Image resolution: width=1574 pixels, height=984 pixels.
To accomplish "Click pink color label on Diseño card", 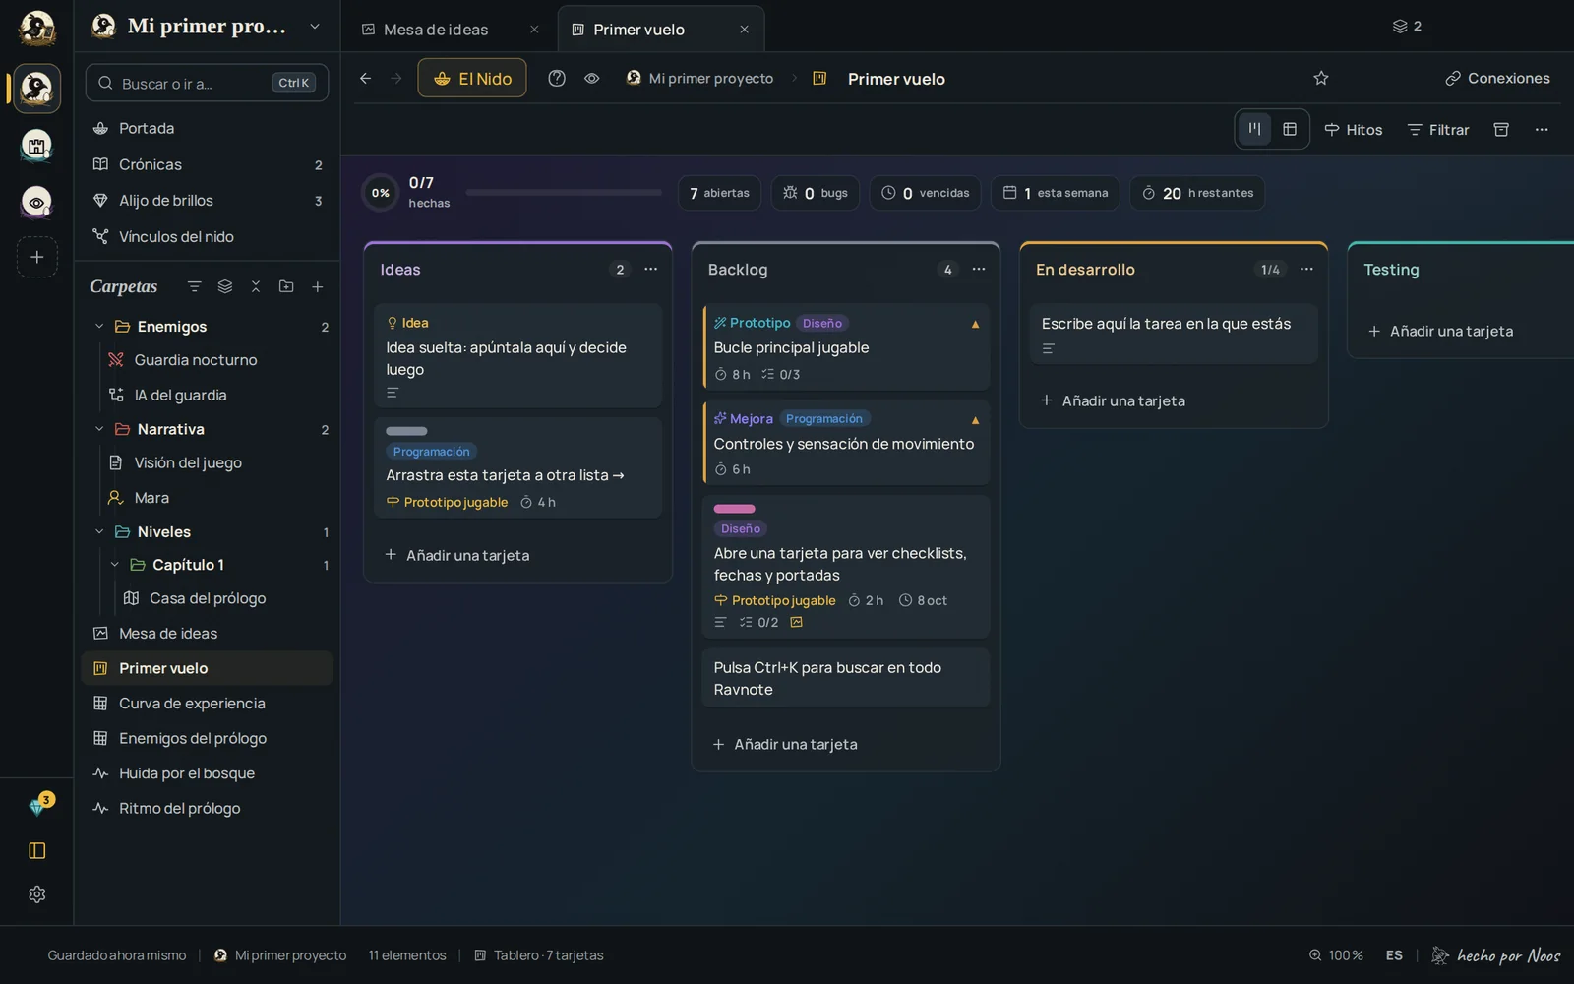I will (x=734, y=509).
